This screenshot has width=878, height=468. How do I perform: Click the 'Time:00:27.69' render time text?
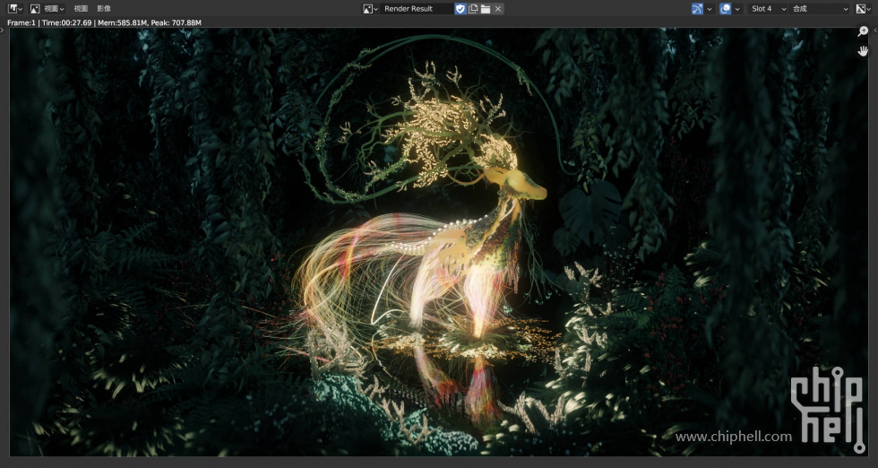coord(66,23)
